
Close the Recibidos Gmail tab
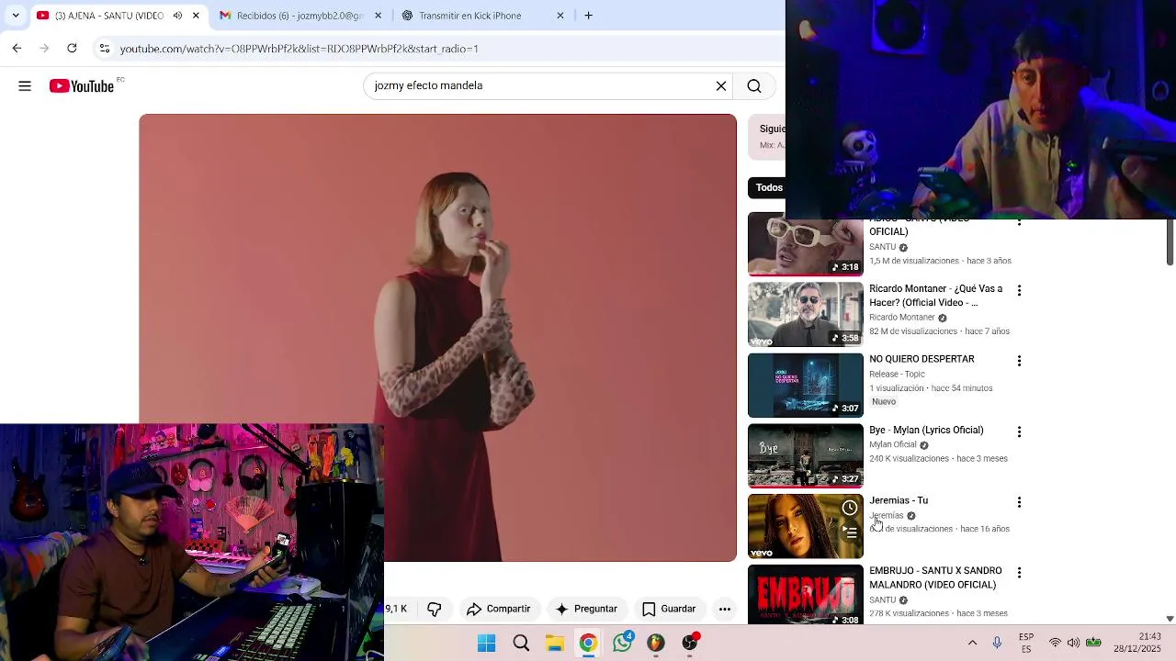pyautogui.click(x=379, y=16)
